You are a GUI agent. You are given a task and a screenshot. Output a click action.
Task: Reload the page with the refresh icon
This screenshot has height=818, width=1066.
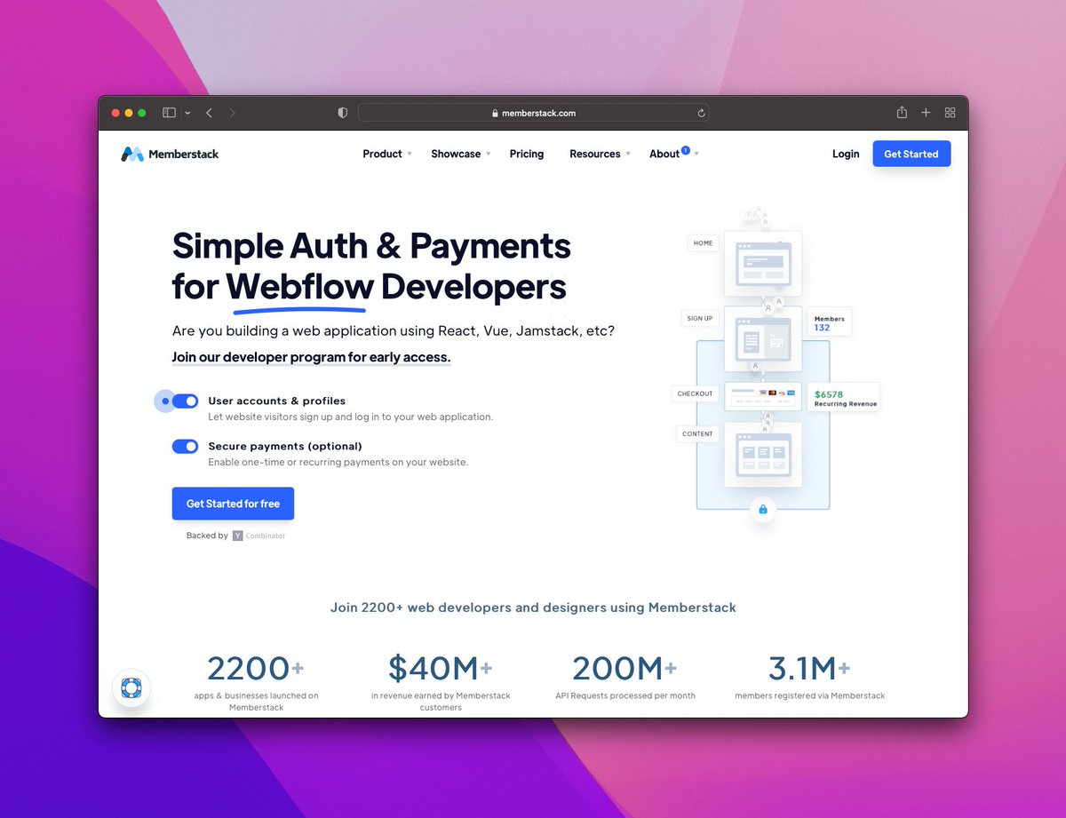[x=701, y=113]
